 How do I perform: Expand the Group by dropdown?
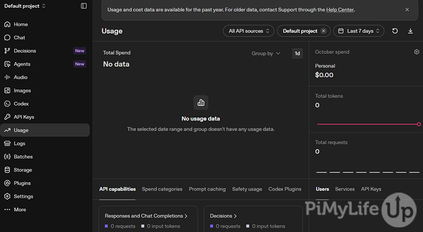click(x=266, y=53)
